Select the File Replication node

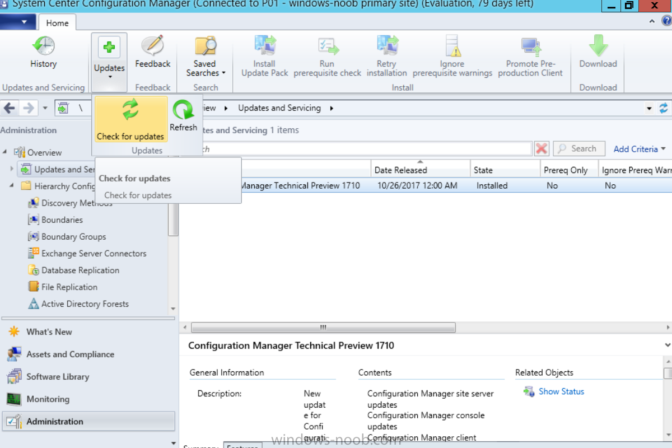click(x=63, y=287)
